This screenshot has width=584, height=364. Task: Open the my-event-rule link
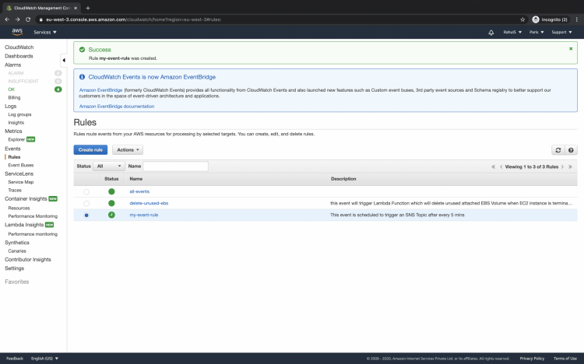144,215
